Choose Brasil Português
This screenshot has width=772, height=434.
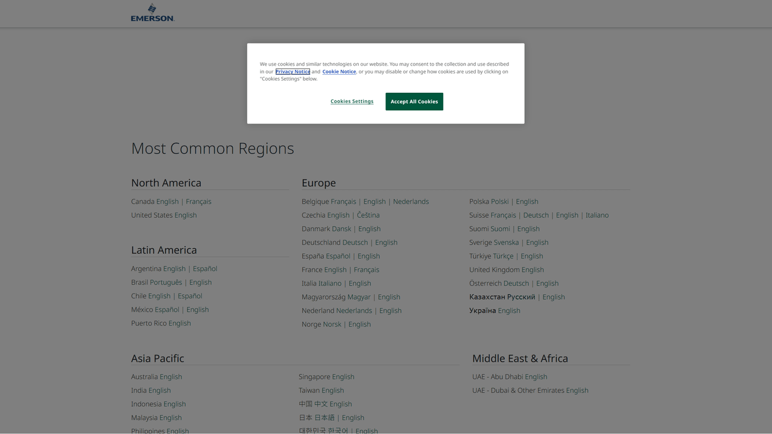click(x=166, y=283)
